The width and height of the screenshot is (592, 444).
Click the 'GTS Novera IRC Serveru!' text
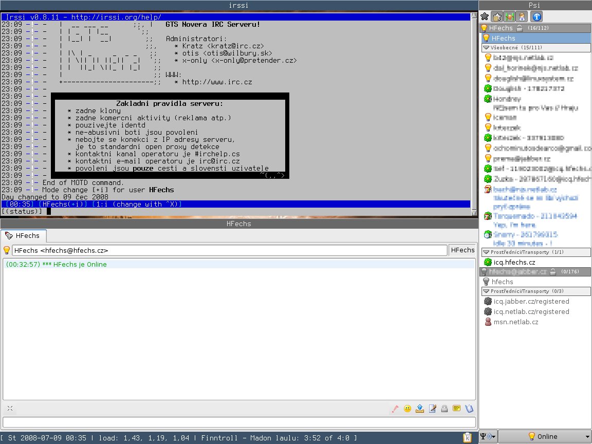tap(213, 25)
